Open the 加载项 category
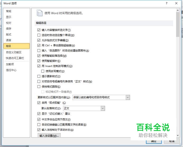The width and height of the screenshot is (183, 147). [x=10, y=64]
